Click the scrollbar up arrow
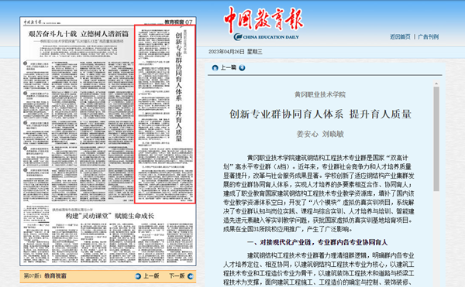Screen dimensions: 465x287 tap(436, 84)
